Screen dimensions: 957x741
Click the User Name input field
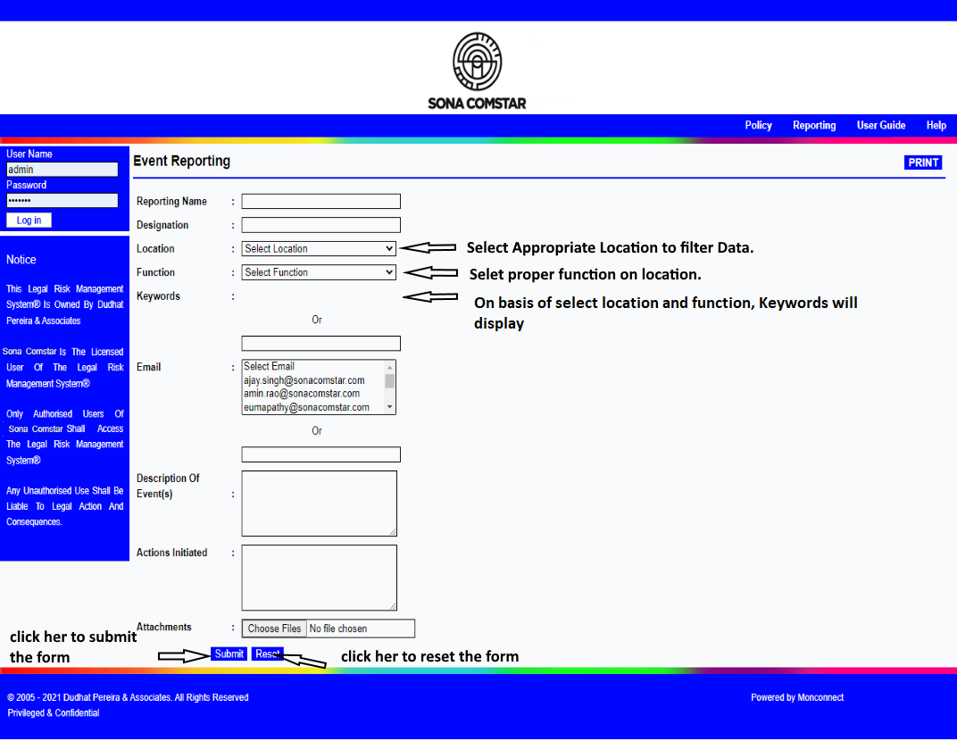click(62, 170)
